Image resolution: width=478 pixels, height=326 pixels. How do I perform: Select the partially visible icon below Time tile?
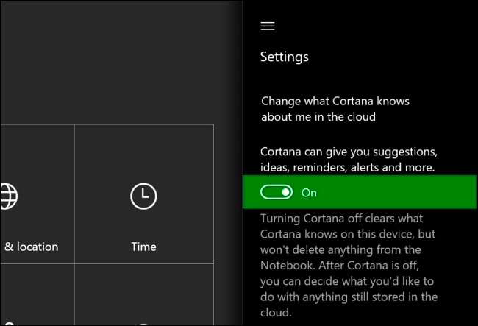[143, 323]
